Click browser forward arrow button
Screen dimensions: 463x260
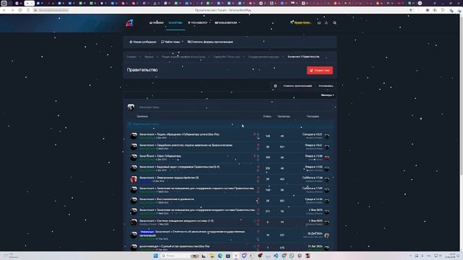tap(12, 10)
